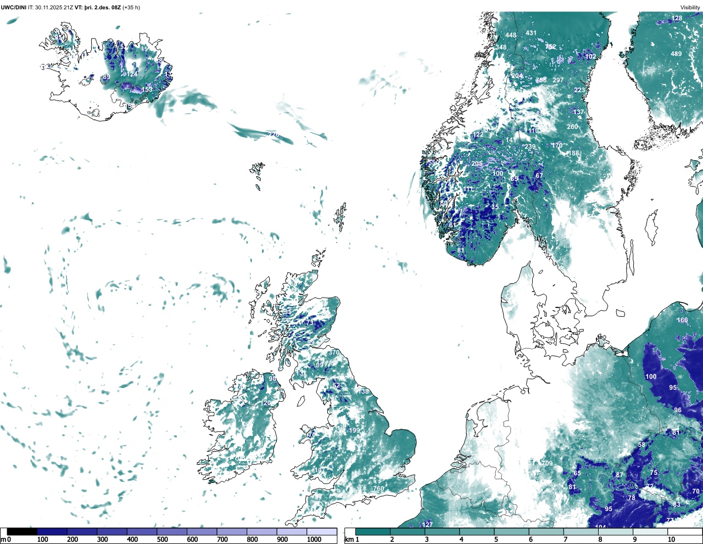Click the '188' value in Sweden
The height and width of the screenshot is (544, 703).
click(x=574, y=153)
